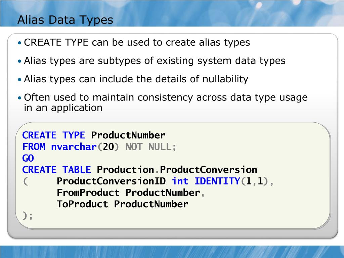Click 'nvarchar' data type in code
Screen dimensions: 344x258
click(x=74, y=147)
